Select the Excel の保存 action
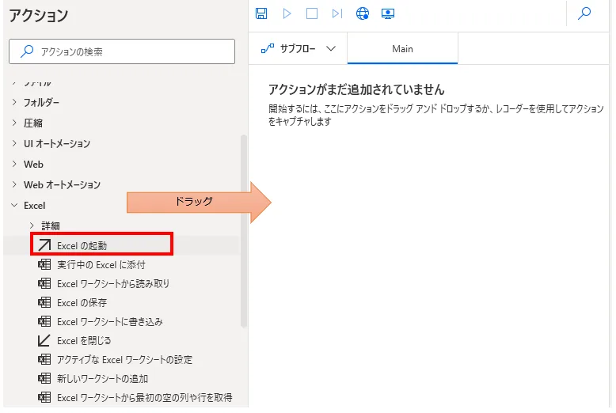Image resolution: width=616 pixels, height=413 pixels. coord(82,302)
